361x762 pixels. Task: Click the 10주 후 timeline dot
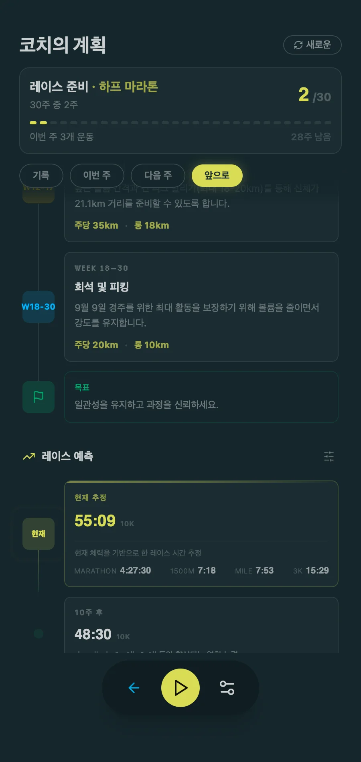(39, 634)
